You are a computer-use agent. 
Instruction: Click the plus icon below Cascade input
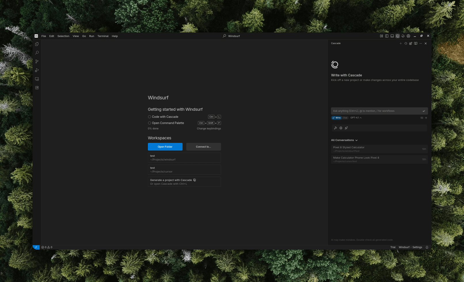(426, 118)
